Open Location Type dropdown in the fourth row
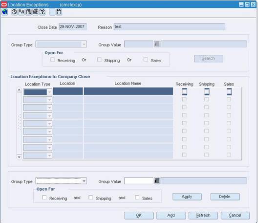This screenshot has height=223, width=258. (x=49, y=116)
